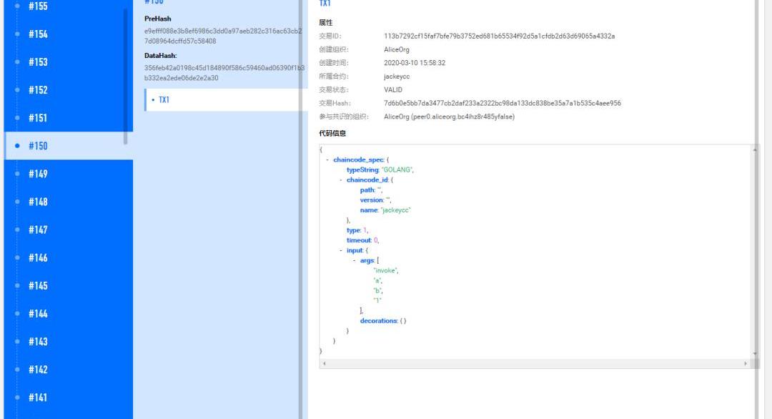
Task: Select the highlighted block #150
Action: tap(38, 146)
